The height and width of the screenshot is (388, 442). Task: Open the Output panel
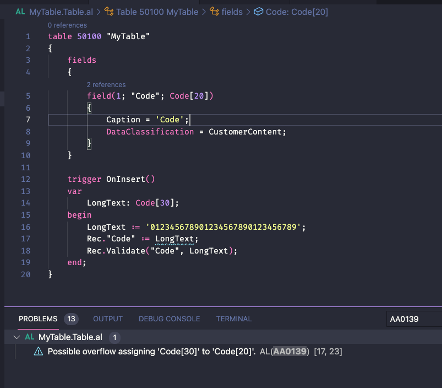click(x=107, y=319)
